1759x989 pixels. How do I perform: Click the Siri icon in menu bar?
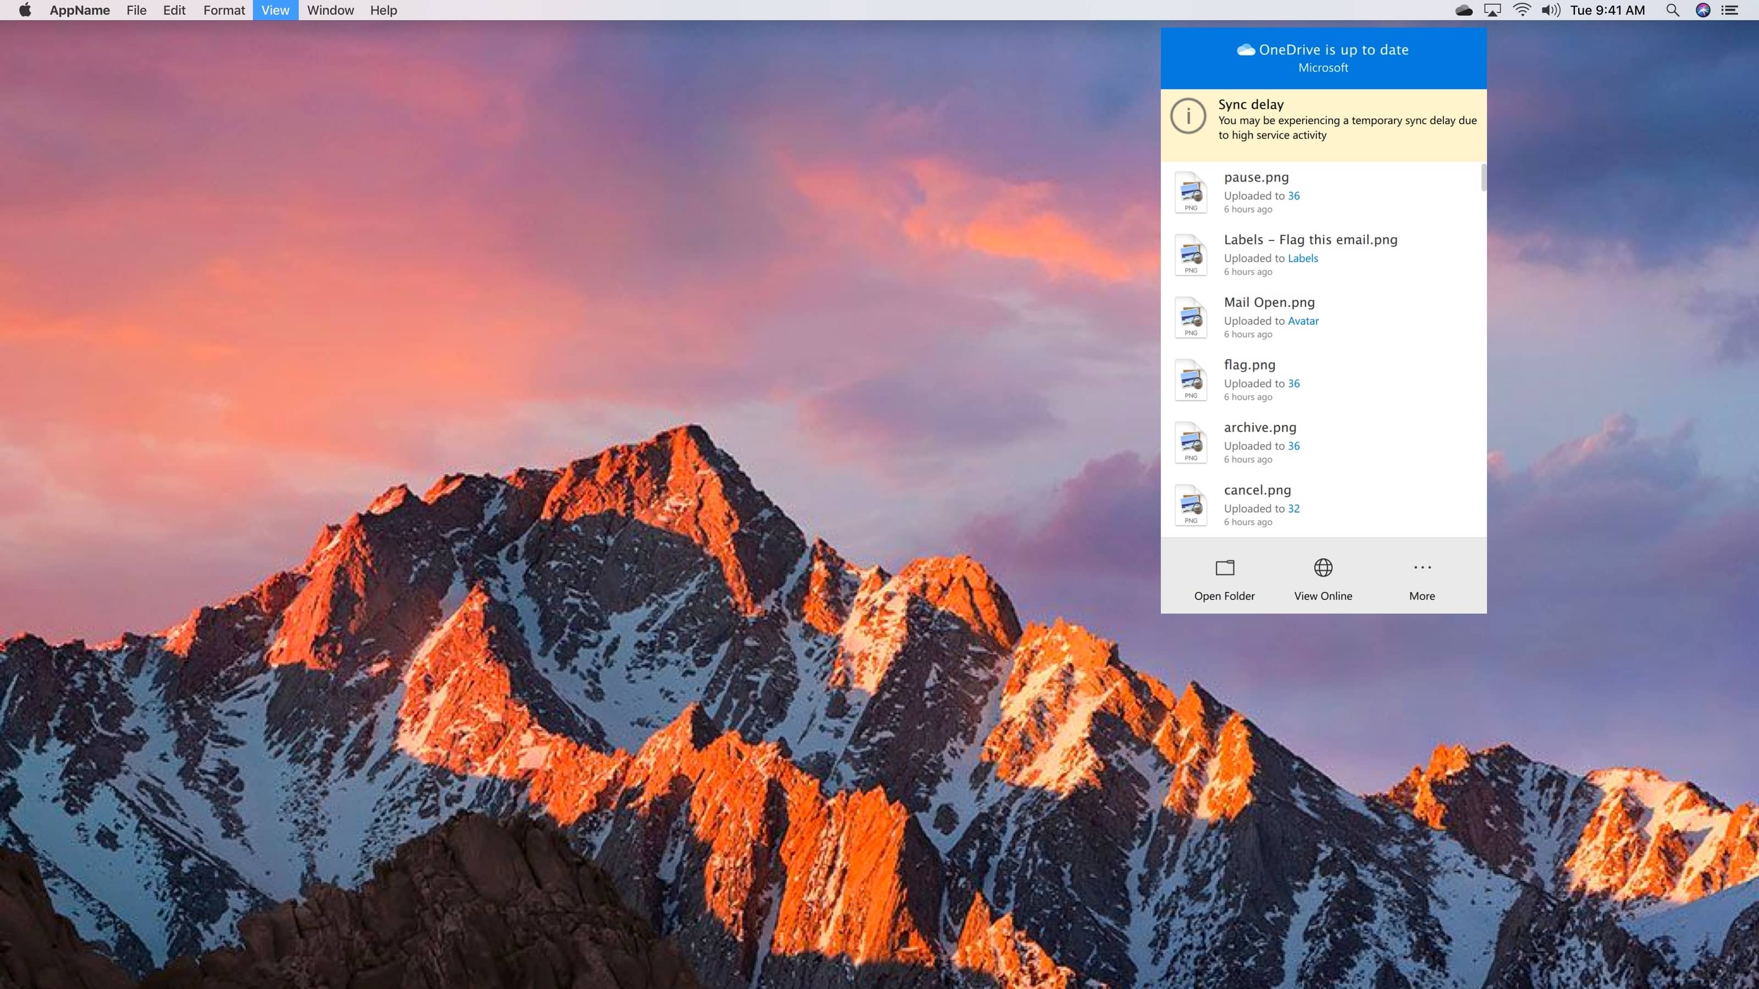coord(1702,10)
